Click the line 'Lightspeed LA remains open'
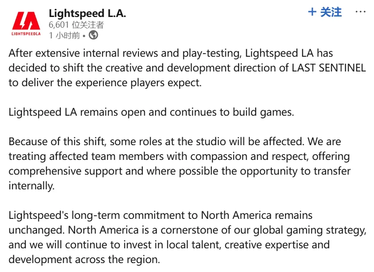The image size is (374, 272). point(151,112)
